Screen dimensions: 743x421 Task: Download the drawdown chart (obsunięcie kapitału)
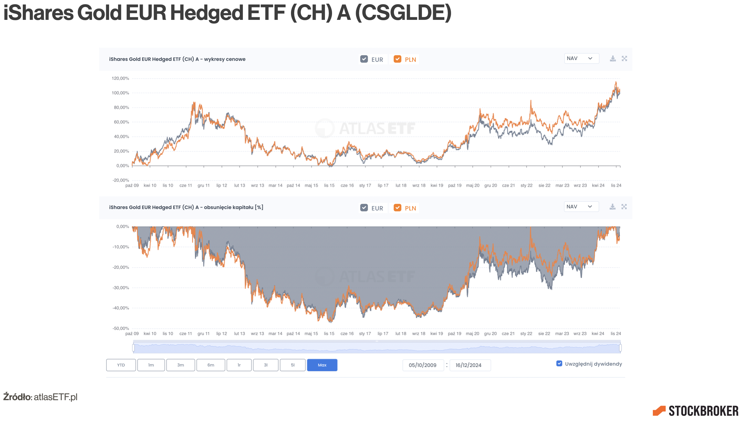tap(612, 207)
